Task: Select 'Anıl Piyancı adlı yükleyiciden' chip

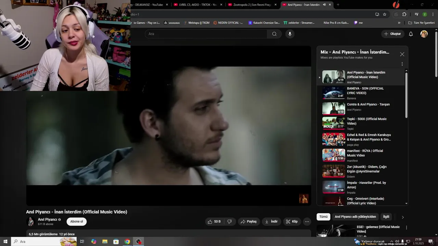Action: tap(355, 217)
